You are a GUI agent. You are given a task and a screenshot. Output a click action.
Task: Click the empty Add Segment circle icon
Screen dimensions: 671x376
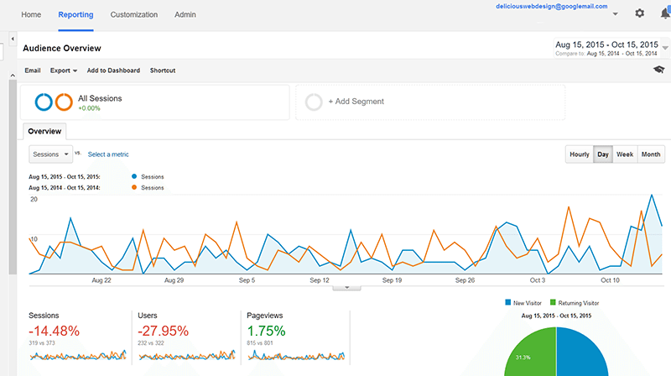(x=314, y=102)
